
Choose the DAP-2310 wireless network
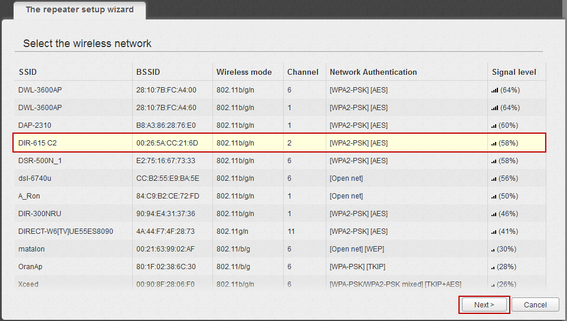coord(36,125)
